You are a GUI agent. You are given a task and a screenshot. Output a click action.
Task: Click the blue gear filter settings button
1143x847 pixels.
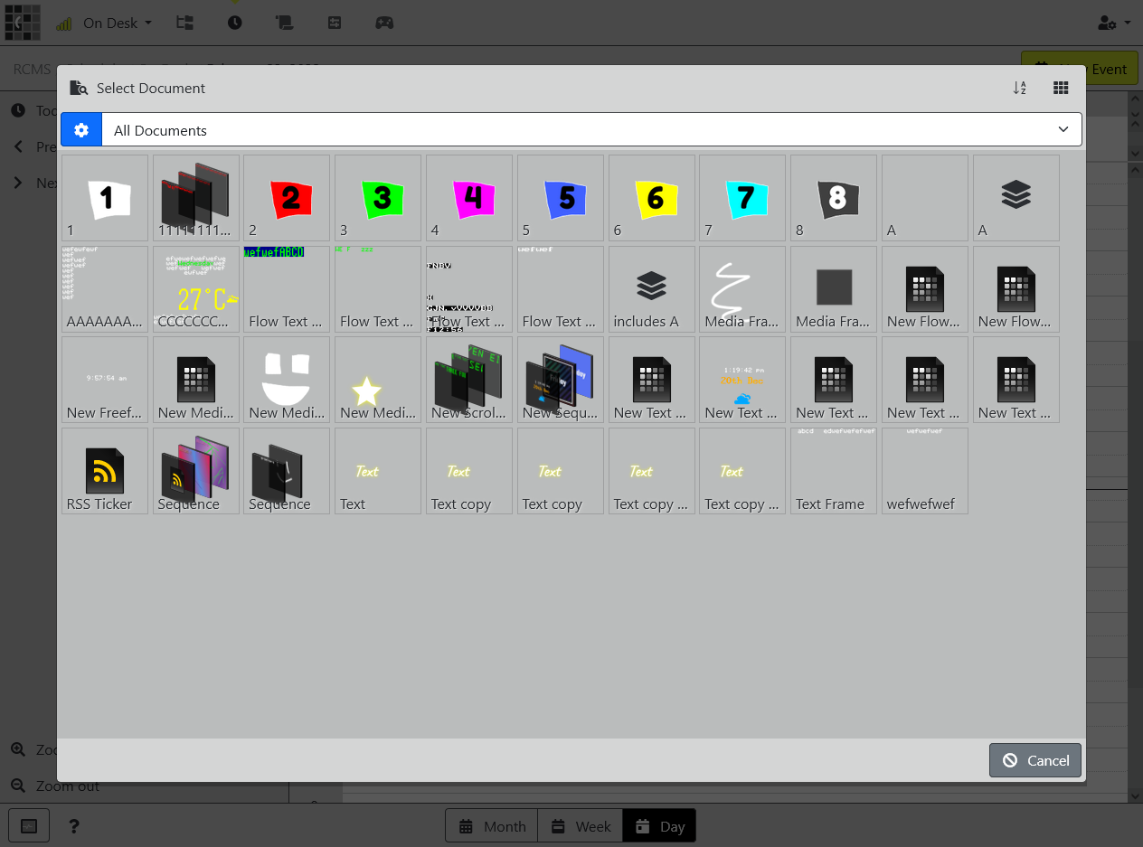click(x=81, y=130)
